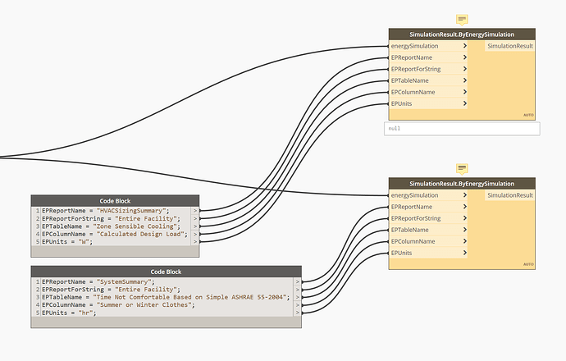566x361 pixels.
Task: Open the comment note icon above the upper SimulationResult node
Action: [x=462, y=20]
